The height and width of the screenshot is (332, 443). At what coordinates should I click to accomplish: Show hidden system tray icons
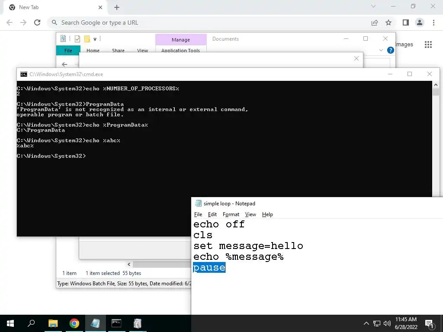click(366, 323)
